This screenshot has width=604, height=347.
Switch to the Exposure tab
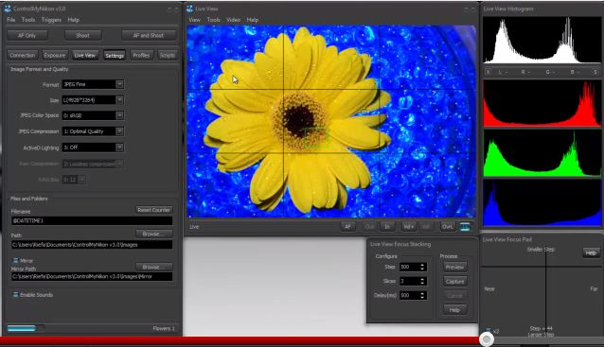tap(55, 55)
